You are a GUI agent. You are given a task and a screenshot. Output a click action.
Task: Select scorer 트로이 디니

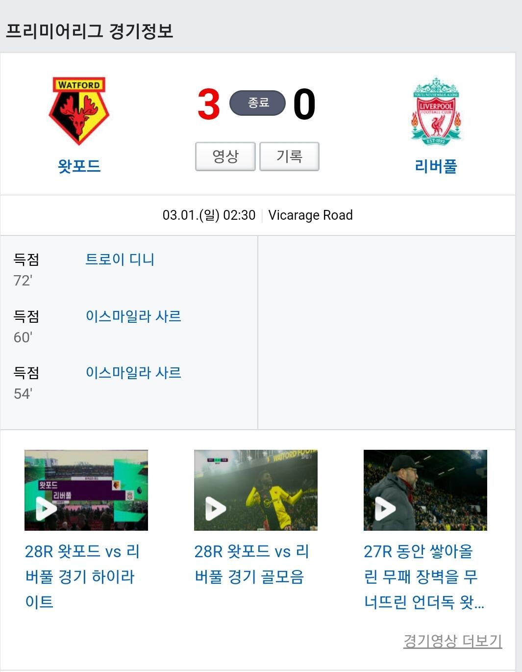pos(120,259)
